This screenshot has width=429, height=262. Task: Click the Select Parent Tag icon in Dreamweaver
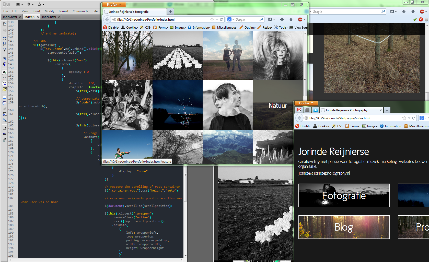pos(5,58)
